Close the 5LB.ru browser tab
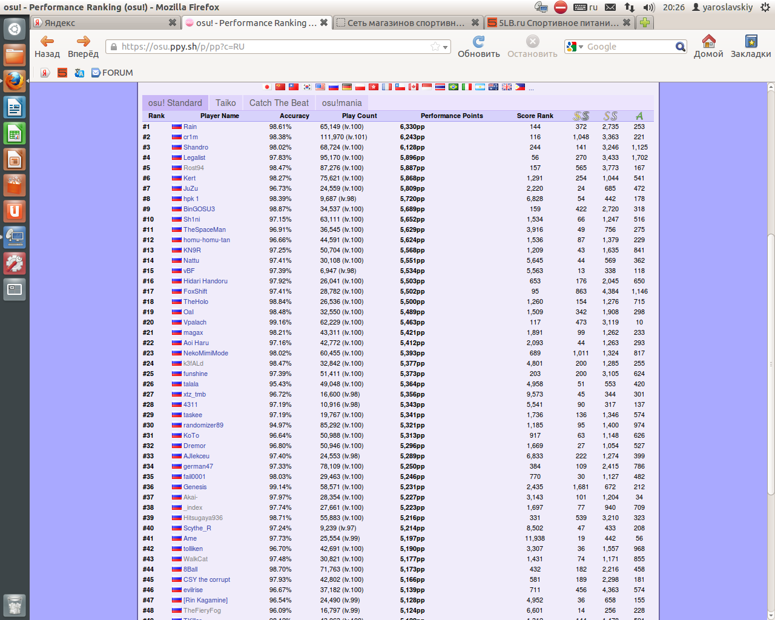 coord(627,22)
